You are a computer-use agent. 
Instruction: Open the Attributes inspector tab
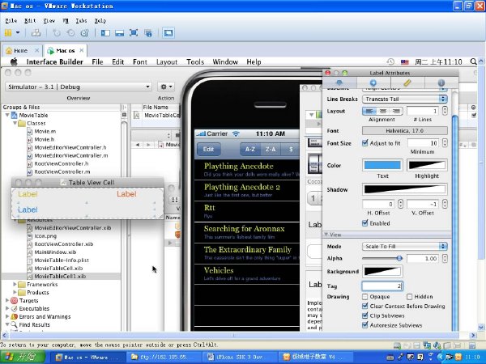(339, 83)
